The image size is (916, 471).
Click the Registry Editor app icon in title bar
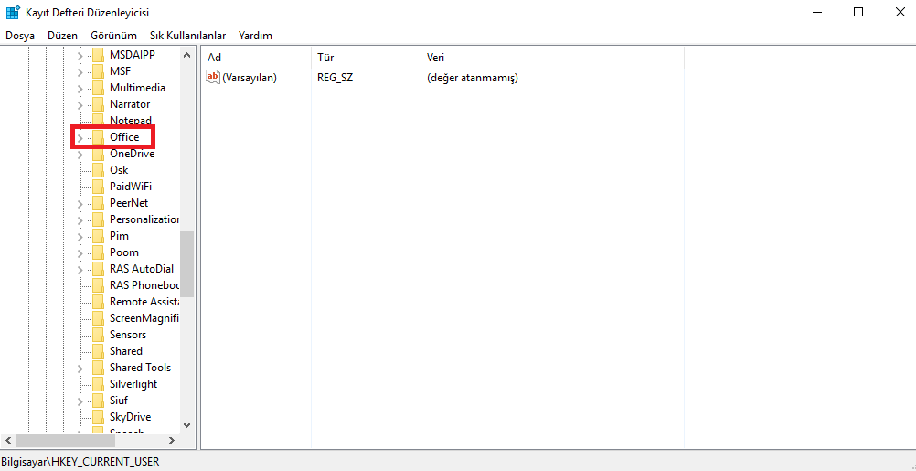pos(13,12)
